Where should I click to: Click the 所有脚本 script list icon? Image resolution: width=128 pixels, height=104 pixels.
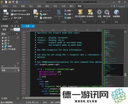pos(90,12)
